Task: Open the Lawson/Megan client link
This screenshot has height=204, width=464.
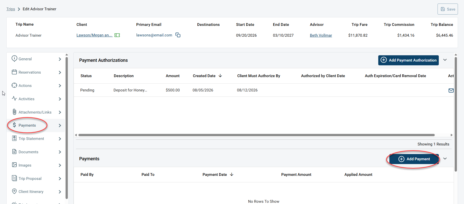Action: [x=94, y=35]
